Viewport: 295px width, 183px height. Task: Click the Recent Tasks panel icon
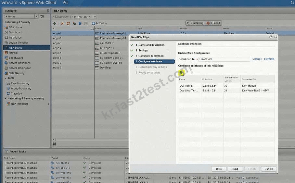click(6, 152)
